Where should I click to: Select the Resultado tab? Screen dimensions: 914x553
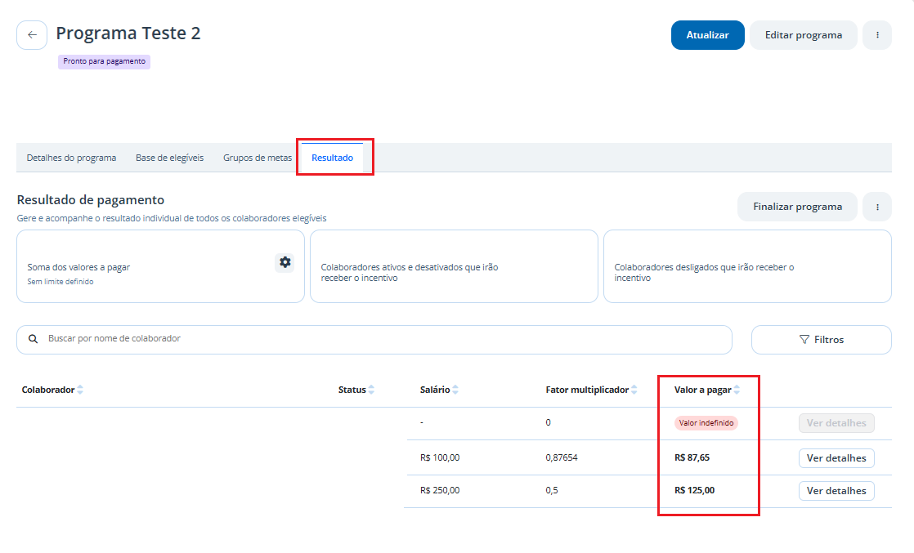pyautogui.click(x=332, y=158)
